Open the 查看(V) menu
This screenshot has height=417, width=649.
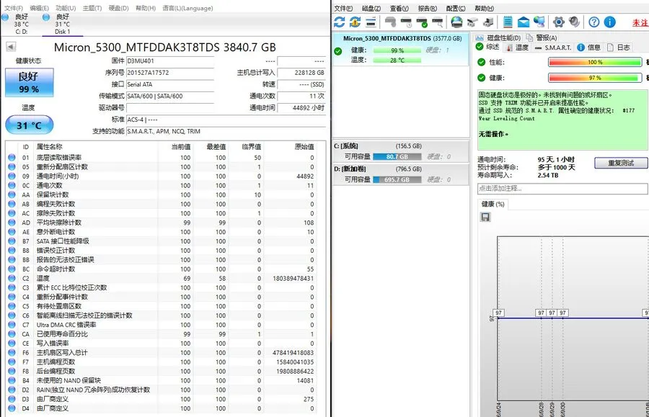click(x=399, y=8)
